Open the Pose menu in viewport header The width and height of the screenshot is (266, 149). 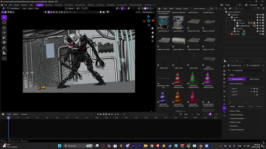click(36, 9)
